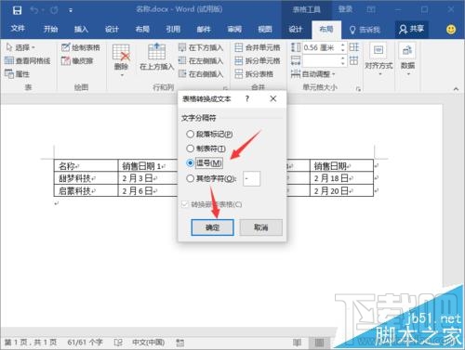Click the 启蒙科技 table cell
The image size is (465, 350).
(86, 190)
